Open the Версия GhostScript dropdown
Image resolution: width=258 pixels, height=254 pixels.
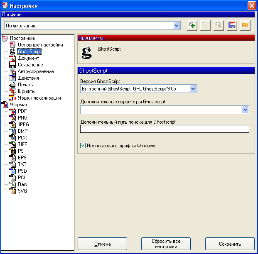point(193,89)
